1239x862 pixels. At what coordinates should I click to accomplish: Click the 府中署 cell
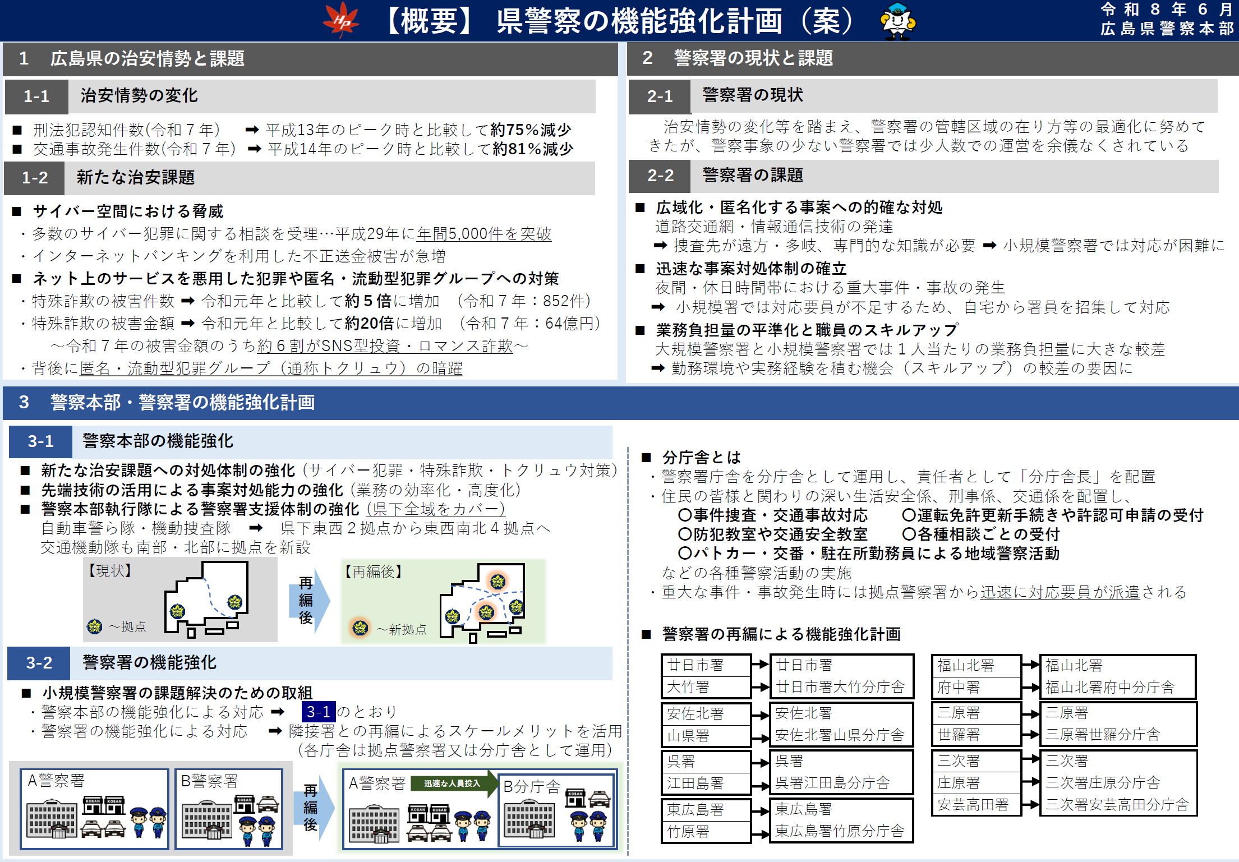[x=977, y=688]
